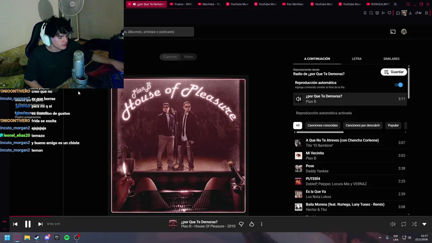Viewport: 432px width, 243px height.
Task: Open File Explorer from the taskbar
Action: (27, 238)
